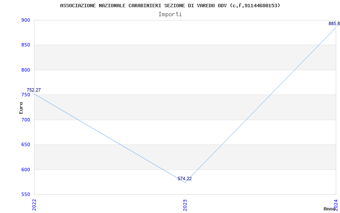Click the 700 y-axis tick label
Image resolution: width=340 pixels, height=213 pixels.
coord(25,120)
